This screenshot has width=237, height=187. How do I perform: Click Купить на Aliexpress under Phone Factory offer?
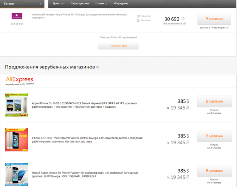214,181
